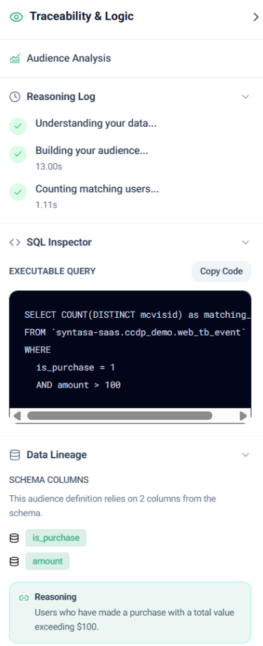Screen dimensions: 263x646
Task: Click the right arrow of the code scrollbar
Action: coord(243,416)
